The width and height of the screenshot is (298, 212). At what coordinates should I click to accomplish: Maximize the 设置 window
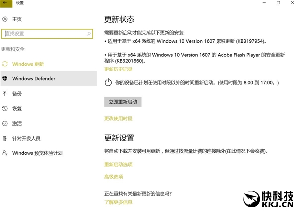[278, 3]
